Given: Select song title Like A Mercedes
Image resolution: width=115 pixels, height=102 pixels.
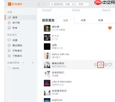Looking at the screenshot, I should click(62, 82).
